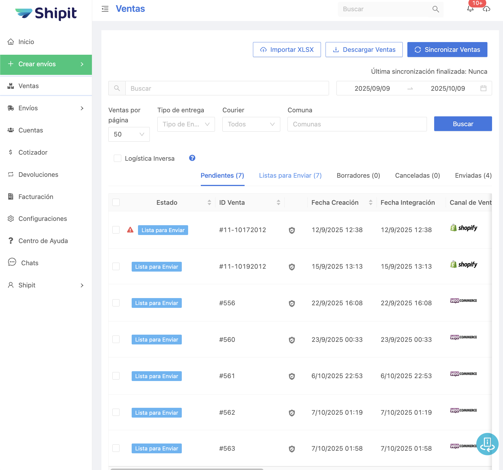The width and height of the screenshot is (503, 470).
Task: Switch to Listas para Enviar tab
Action: click(x=290, y=175)
